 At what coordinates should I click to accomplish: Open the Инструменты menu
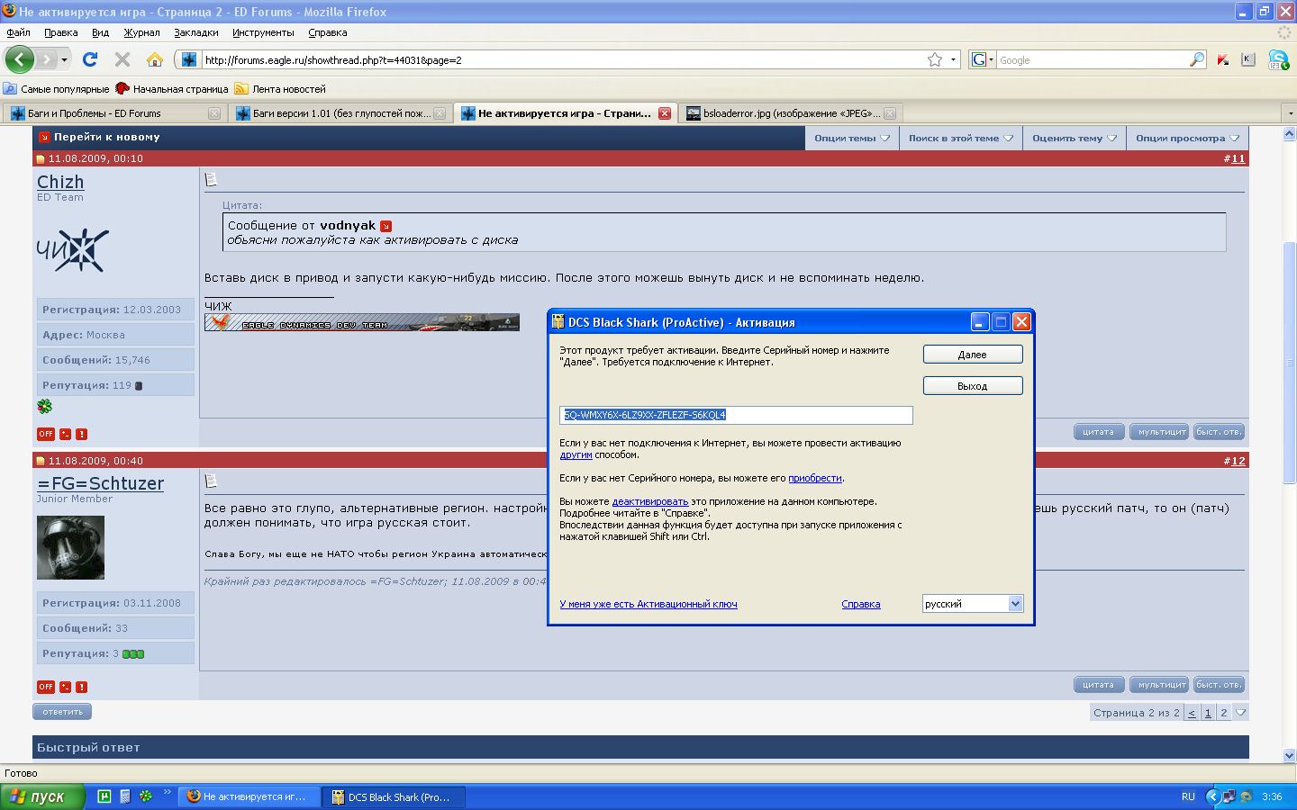(x=263, y=32)
